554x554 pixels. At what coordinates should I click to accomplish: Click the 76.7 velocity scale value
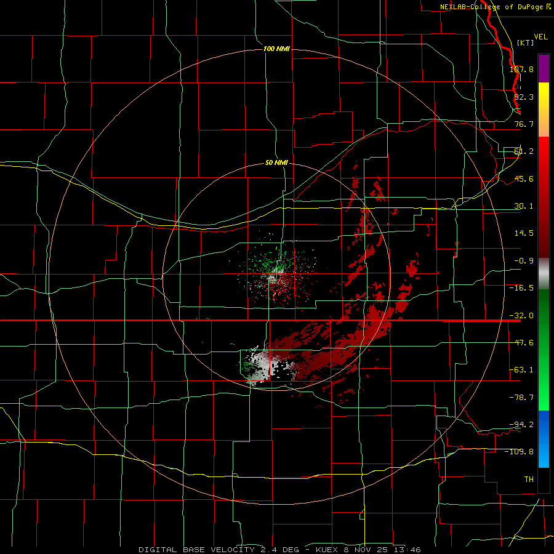tap(524, 124)
